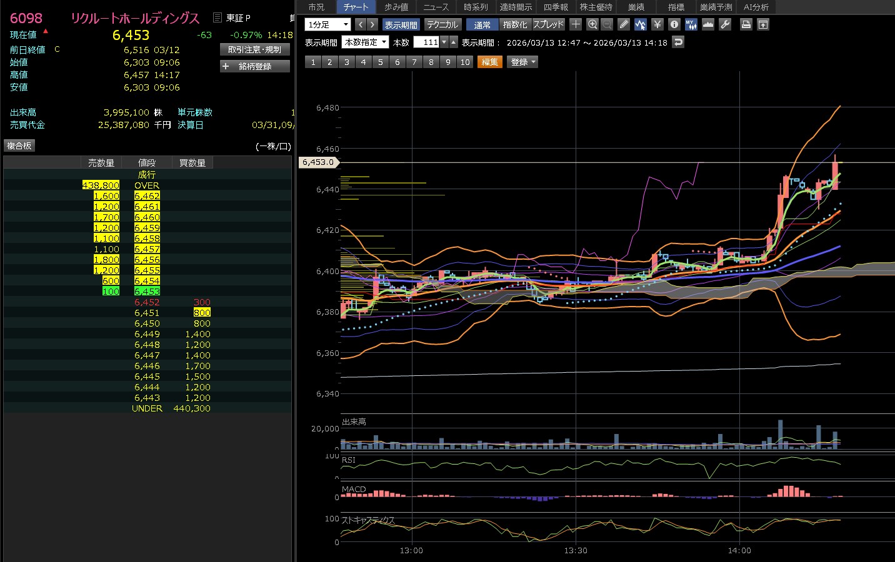
Task: Print the chart using printer icon
Action: pyautogui.click(x=746, y=24)
